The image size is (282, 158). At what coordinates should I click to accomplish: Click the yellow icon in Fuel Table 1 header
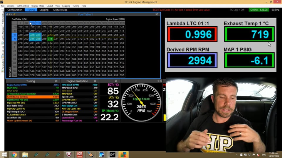(14, 14)
